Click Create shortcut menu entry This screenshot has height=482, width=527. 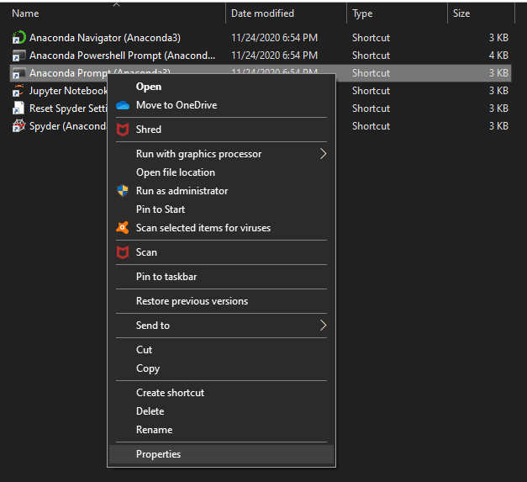[170, 393]
